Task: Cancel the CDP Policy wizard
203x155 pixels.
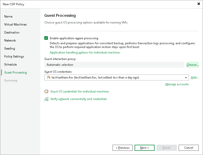Action: (189, 148)
